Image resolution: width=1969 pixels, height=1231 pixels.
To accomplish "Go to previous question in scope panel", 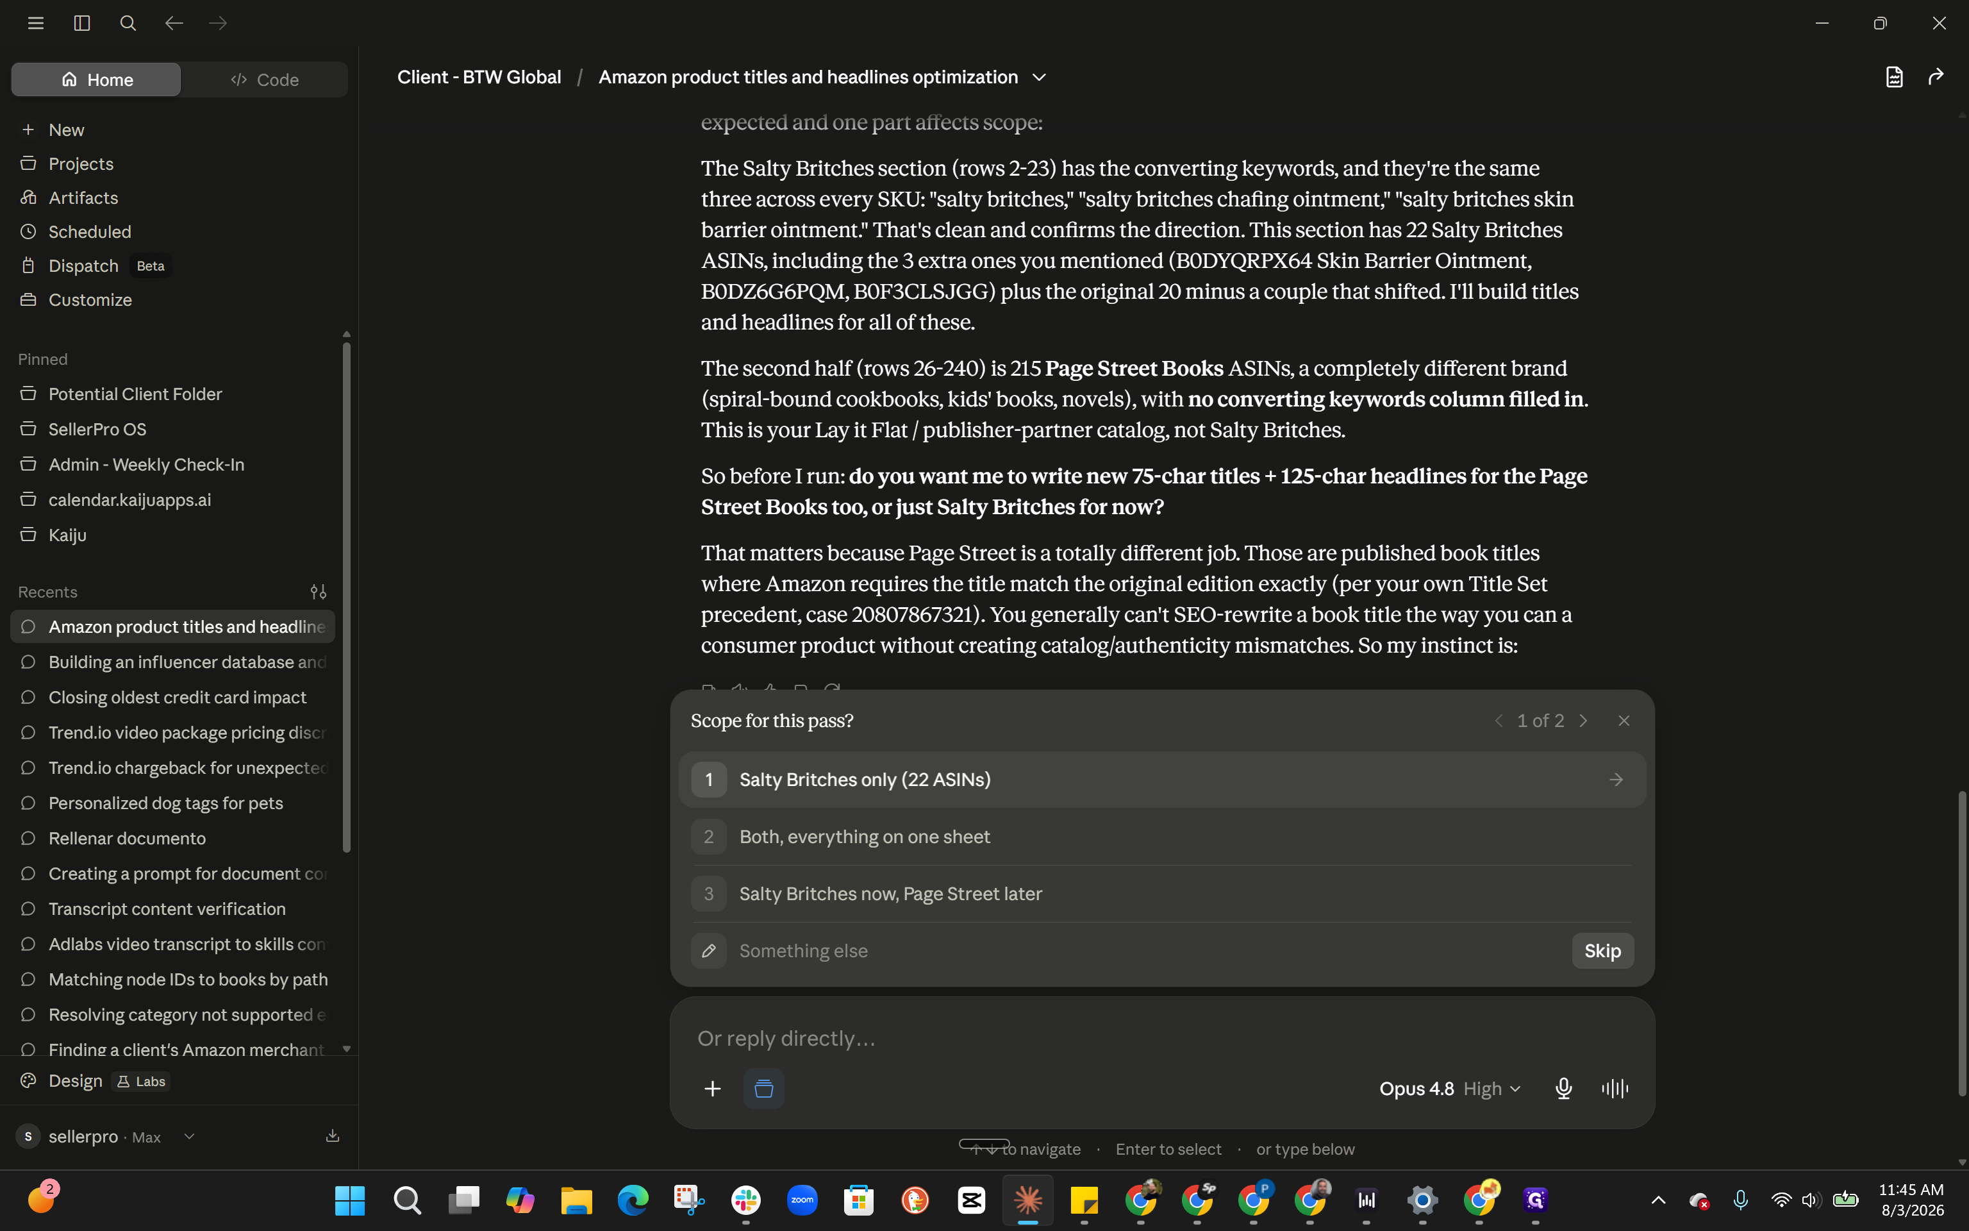I will click(1499, 721).
